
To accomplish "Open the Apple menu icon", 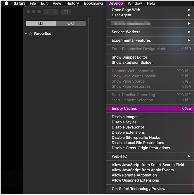I will point(6,4).
